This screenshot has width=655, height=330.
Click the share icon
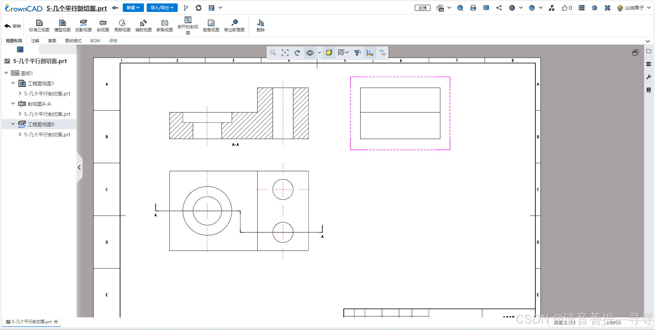pyautogui.click(x=499, y=8)
